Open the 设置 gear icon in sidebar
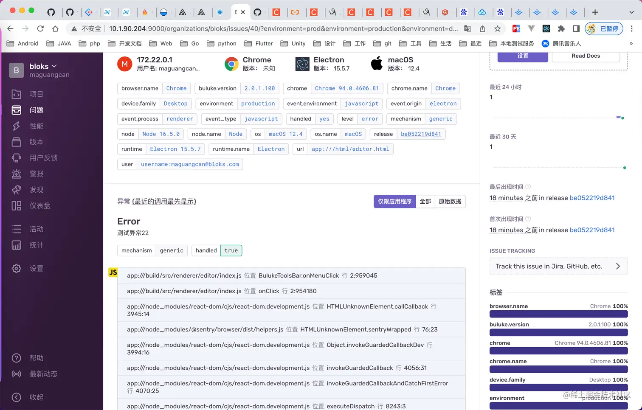This screenshot has height=410, width=642. [16, 268]
